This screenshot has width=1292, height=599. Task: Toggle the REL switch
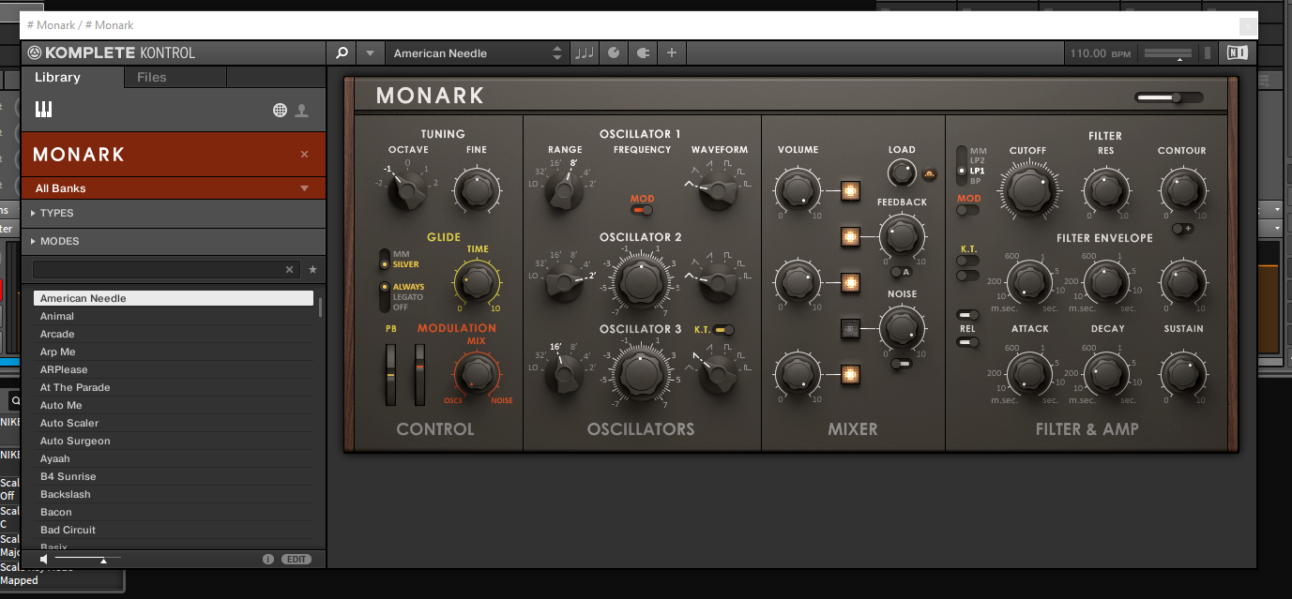click(966, 342)
